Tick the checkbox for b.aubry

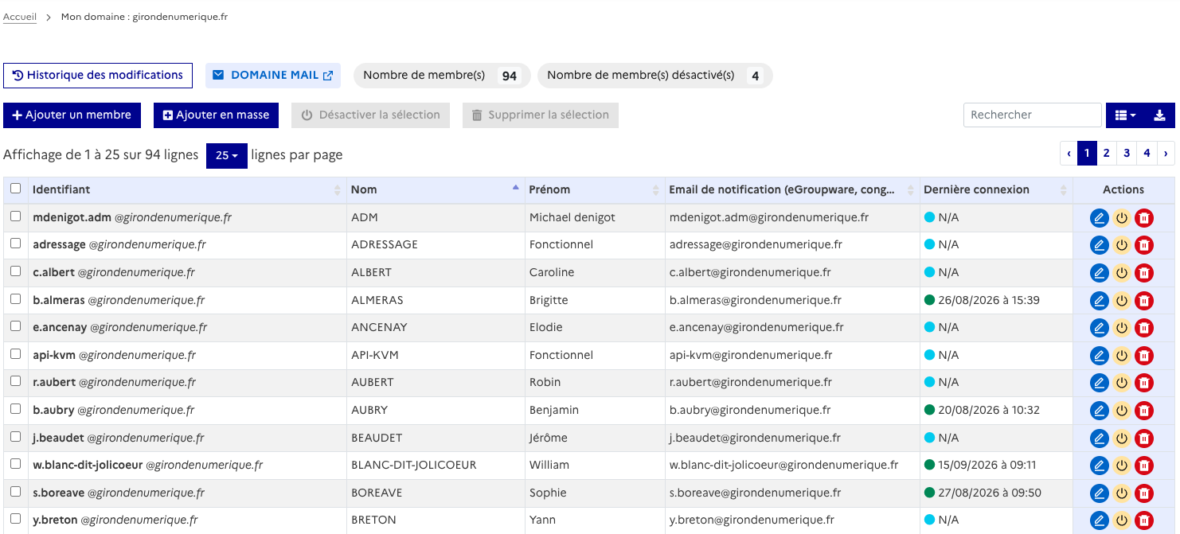(16, 409)
